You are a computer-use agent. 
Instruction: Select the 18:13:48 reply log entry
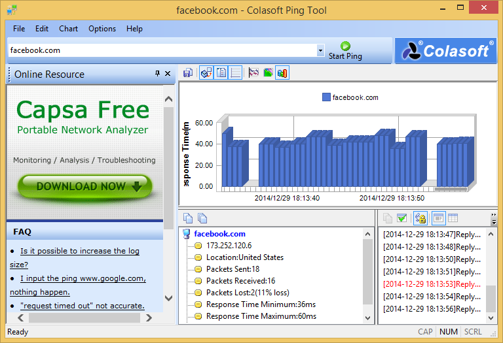pos(432,247)
